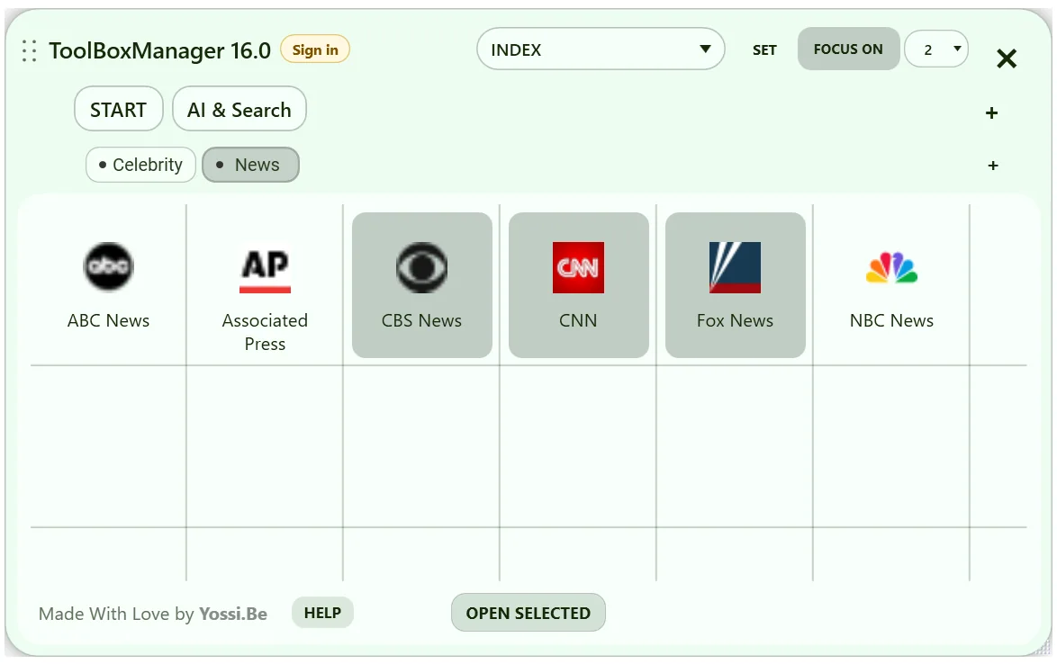
Task: Click the Associated Press label text
Action: coord(265,332)
